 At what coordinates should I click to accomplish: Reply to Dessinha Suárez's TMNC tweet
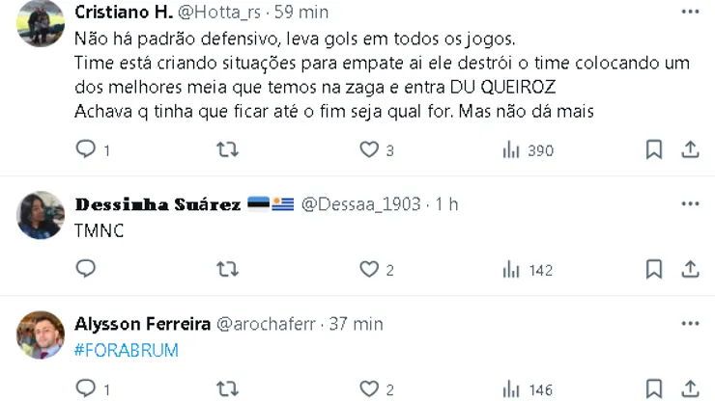[87, 269]
